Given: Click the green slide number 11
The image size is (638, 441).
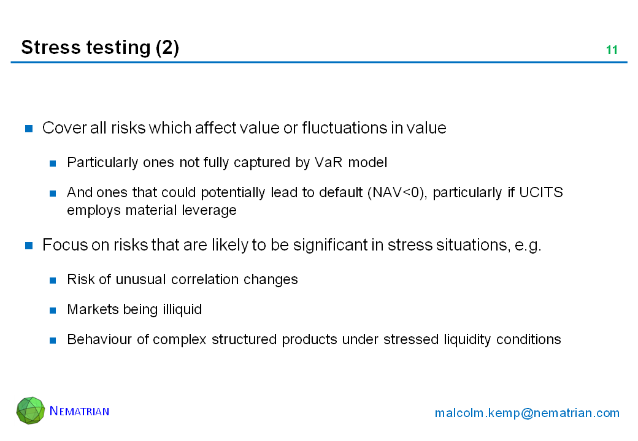Looking at the screenshot, I should click(612, 50).
